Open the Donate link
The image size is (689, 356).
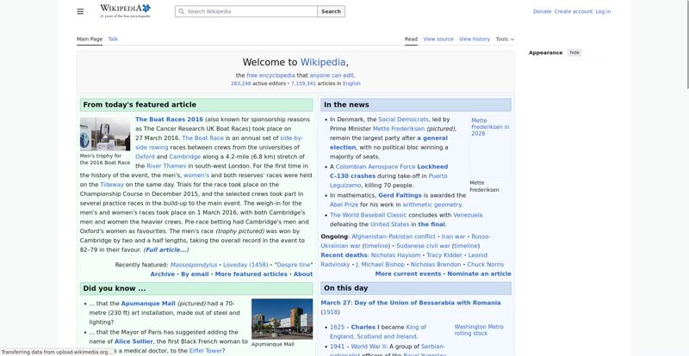[x=542, y=11]
